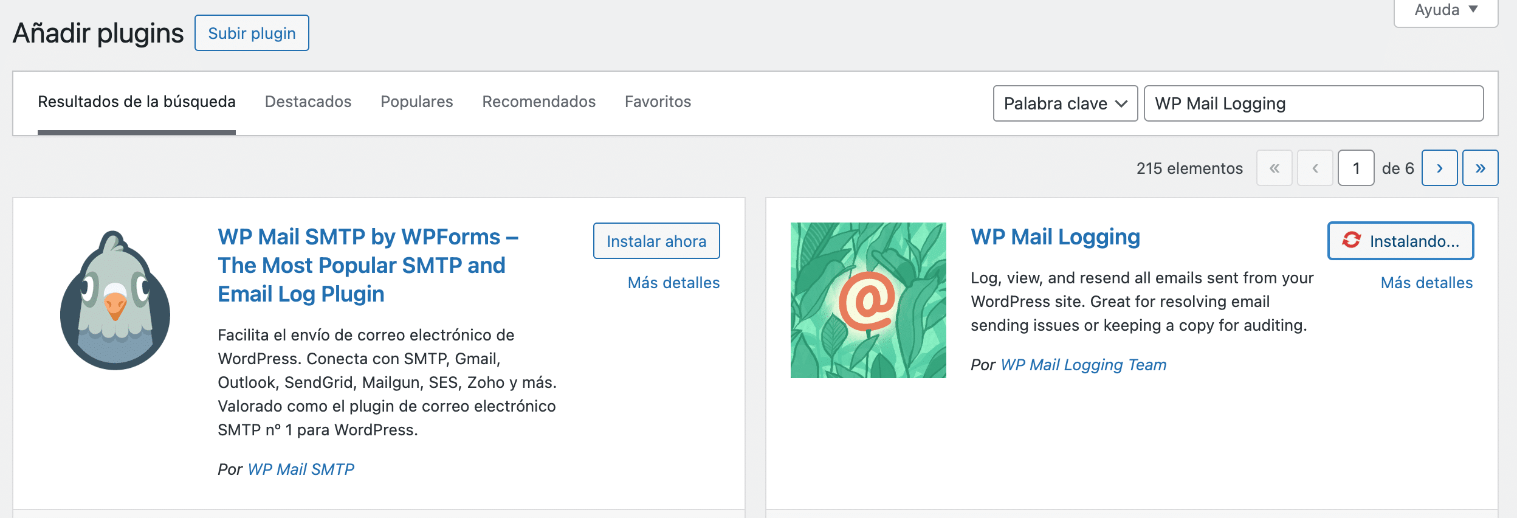Open the Ayuda help dropdown
Viewport: 1517px width, 518px height.
tap(1445, 10)
